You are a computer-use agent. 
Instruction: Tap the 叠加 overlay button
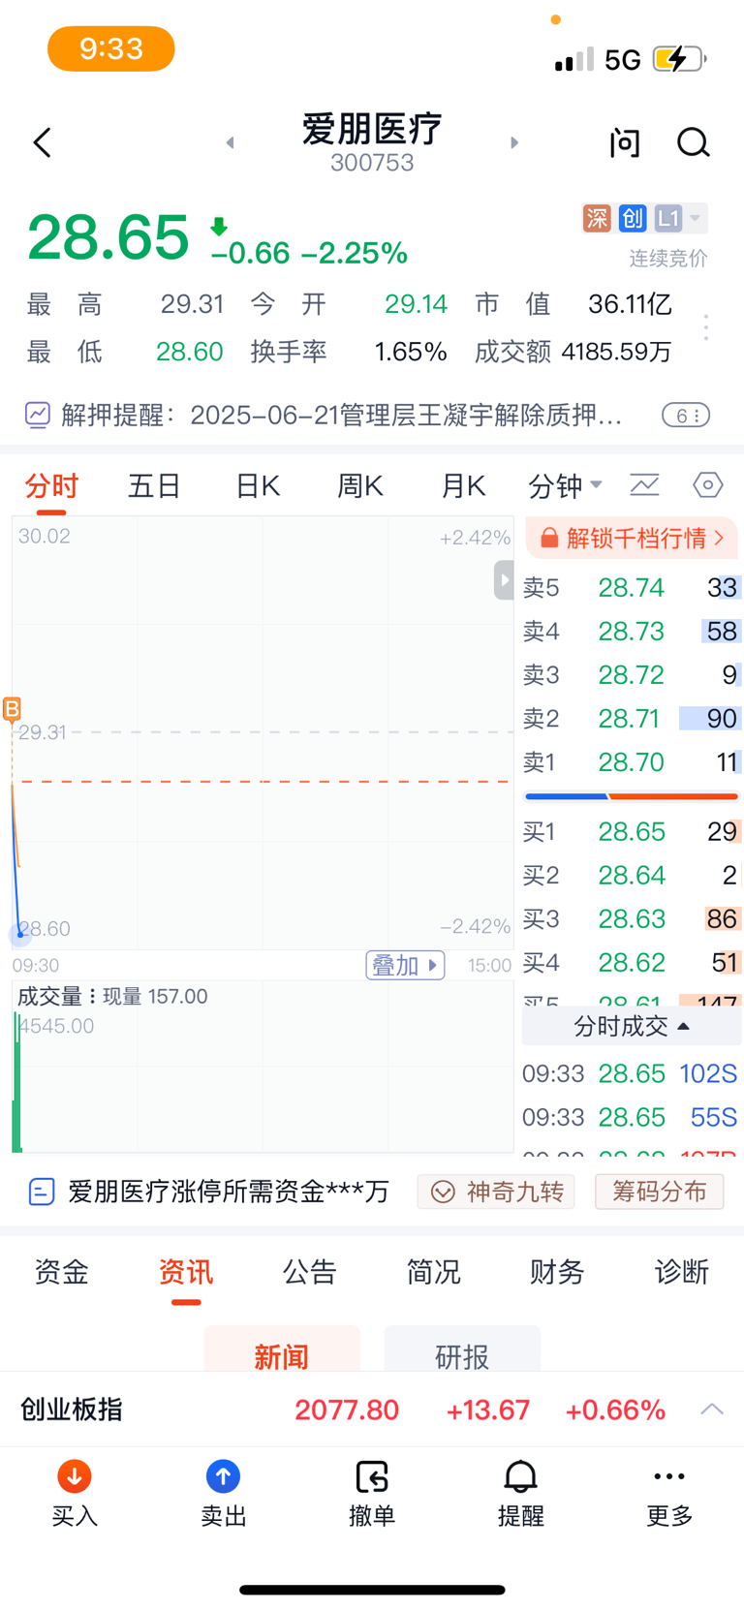click(405, 966)
